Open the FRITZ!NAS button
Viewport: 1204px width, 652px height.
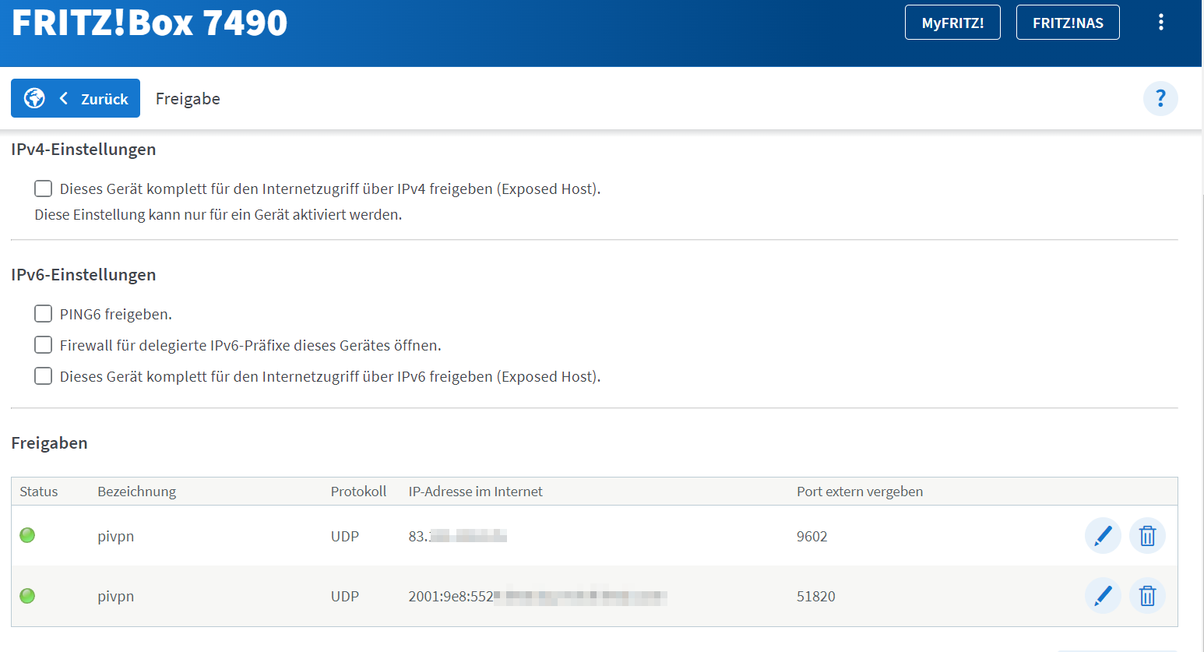click(1068, 23)
